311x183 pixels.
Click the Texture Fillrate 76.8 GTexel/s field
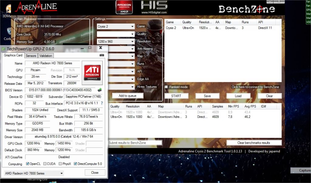click(x=88, y=117)
